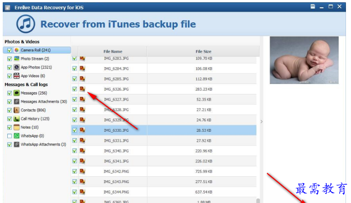The width and height of the screenshot is (351, 203).
Task: Select Messages (256) category
Action: (34, 93)
